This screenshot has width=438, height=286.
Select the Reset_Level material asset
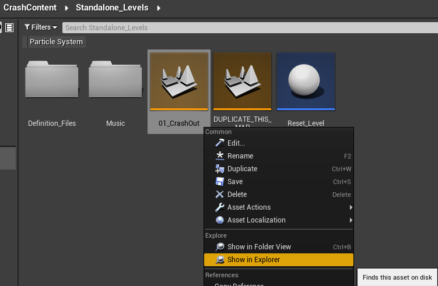[306, 81]
